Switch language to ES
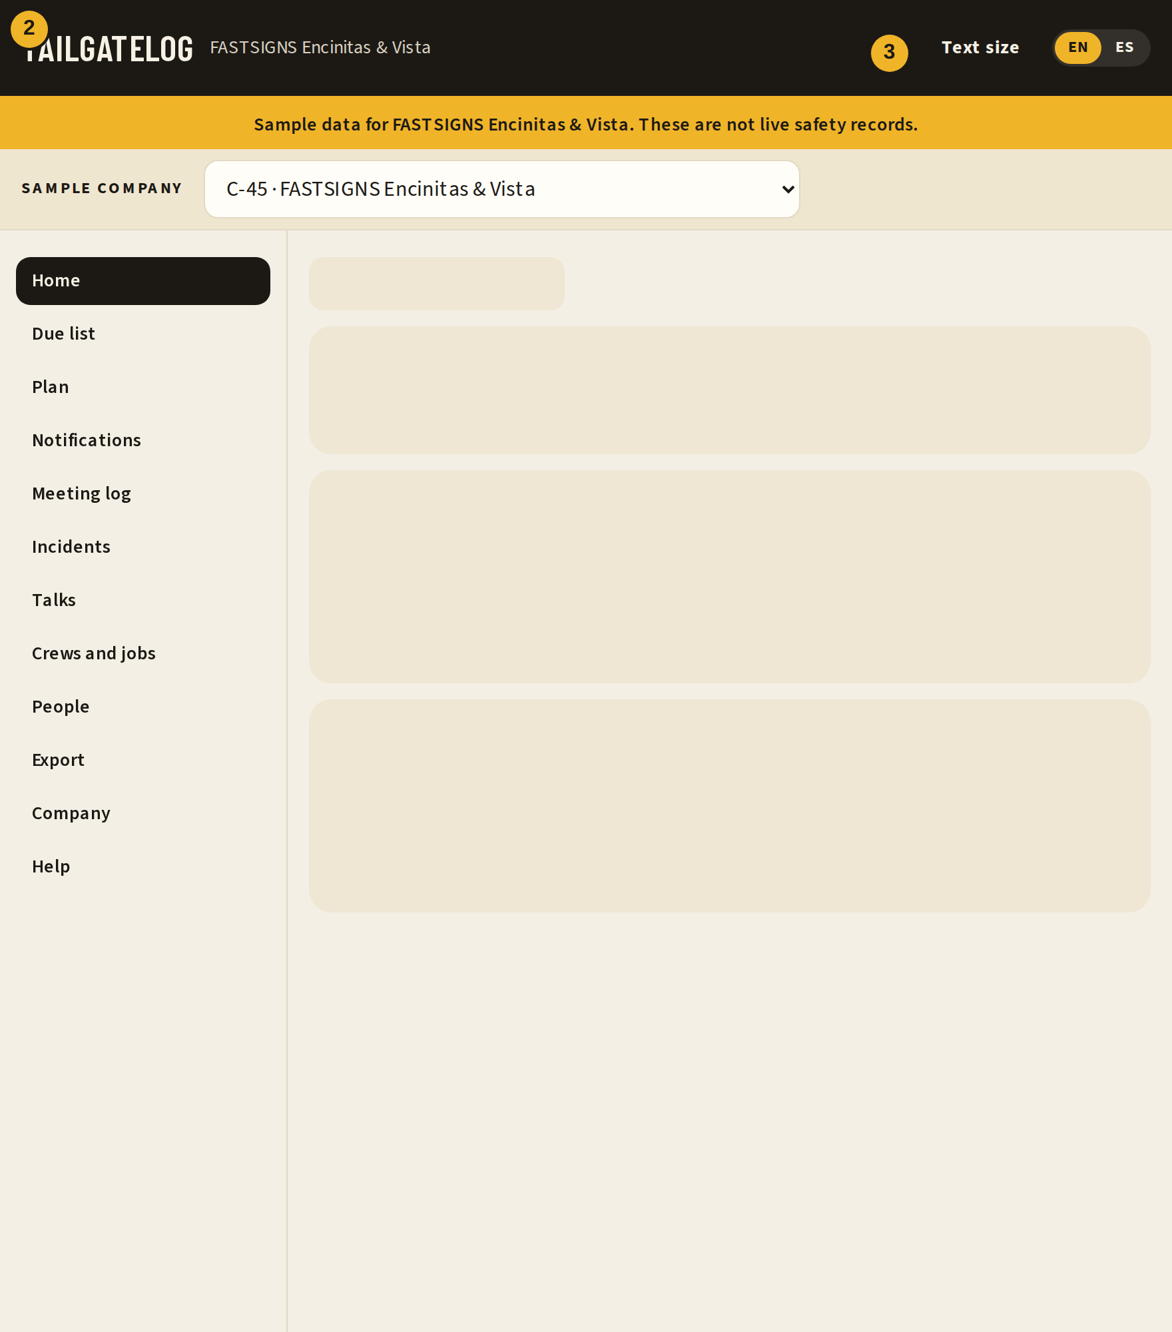Viewport: 1172px width, 1332px height. [1124, 48]
